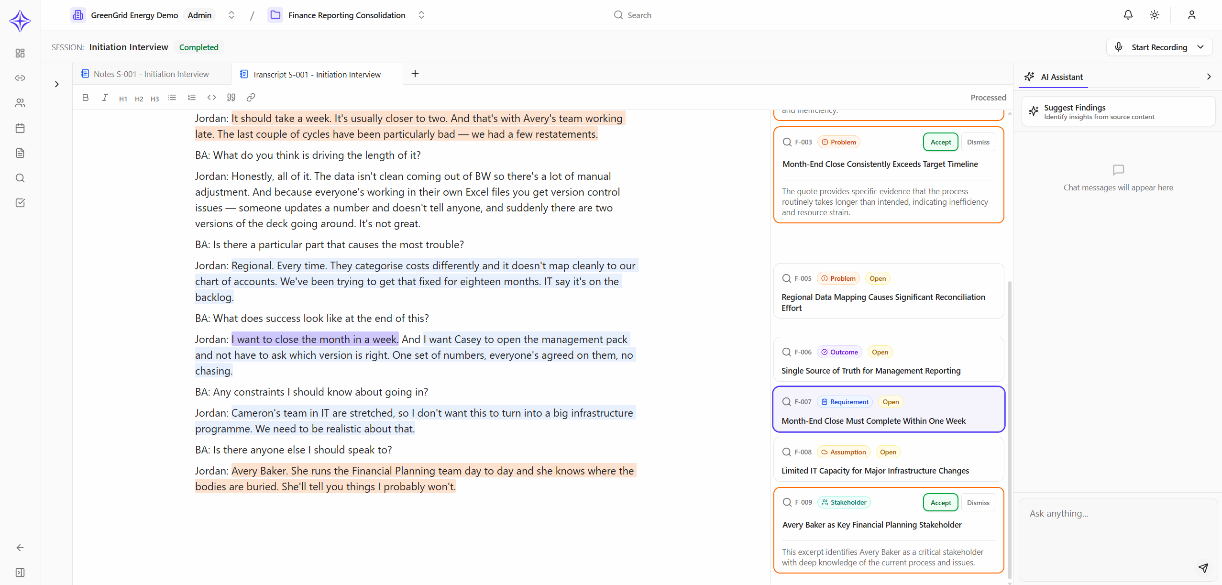This screenshot has height=585, width=1222.
Task: Click the GreenGrid organization building icon
Action: coord(78,15)
